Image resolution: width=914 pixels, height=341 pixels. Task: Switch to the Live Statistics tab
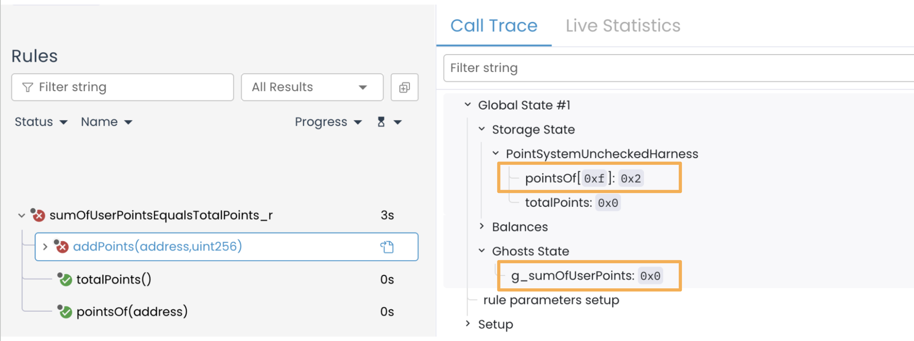coord(623,26)
